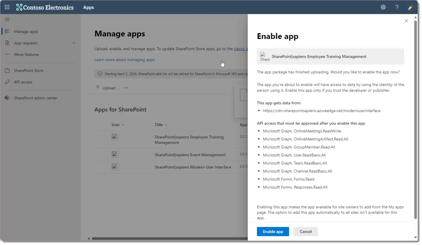Click the Upload button

(105, 88)
